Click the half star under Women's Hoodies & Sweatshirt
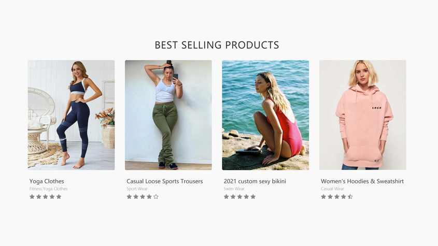 (350, 197)
